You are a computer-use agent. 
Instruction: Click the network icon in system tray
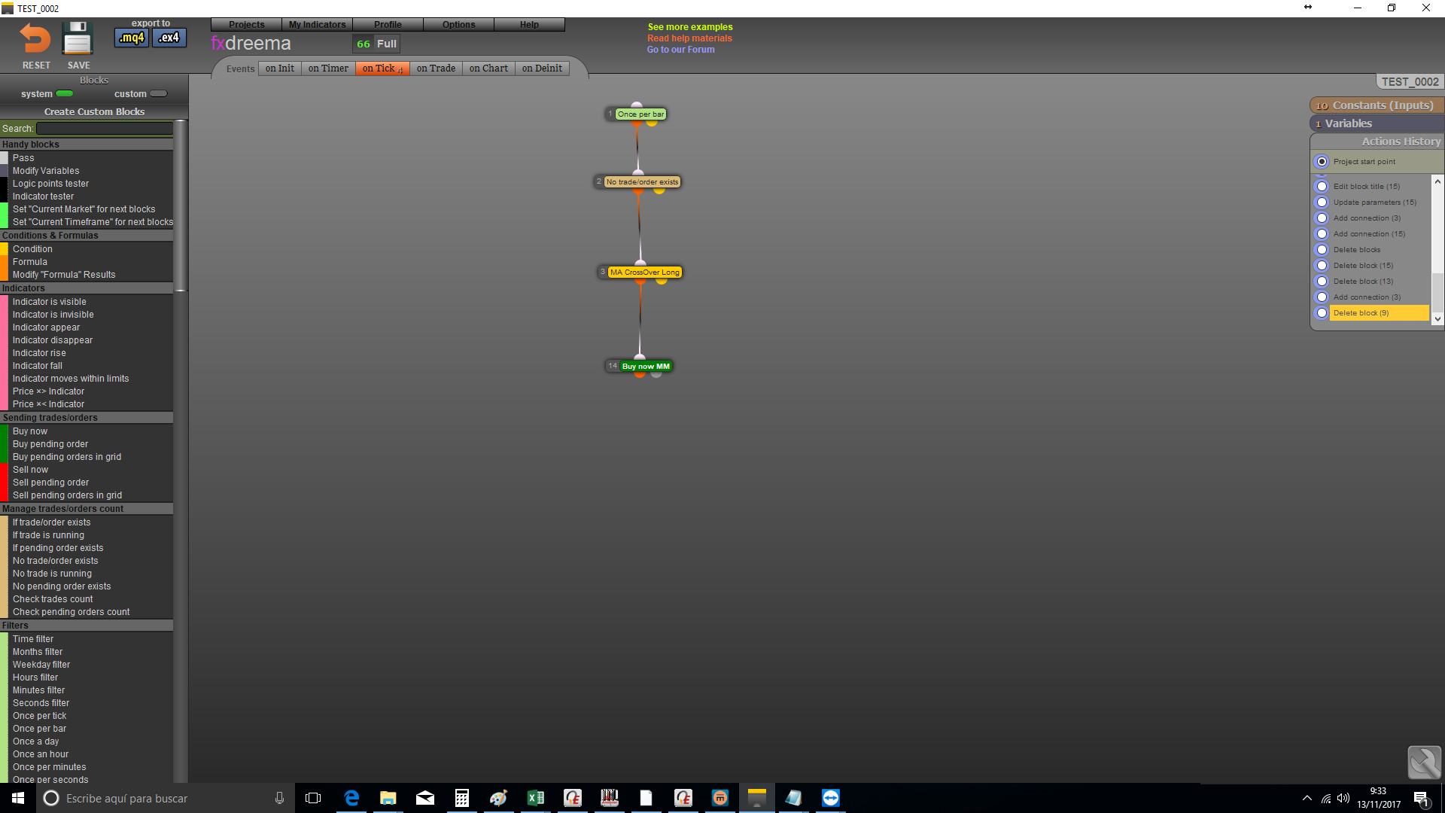tap(1326, 799)
